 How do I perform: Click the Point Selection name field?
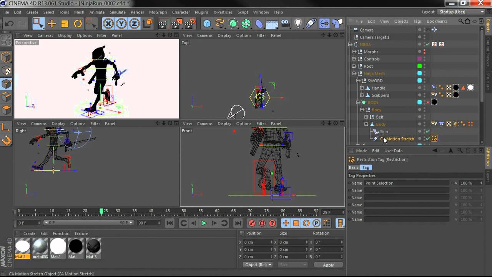(x=406, y=183)
